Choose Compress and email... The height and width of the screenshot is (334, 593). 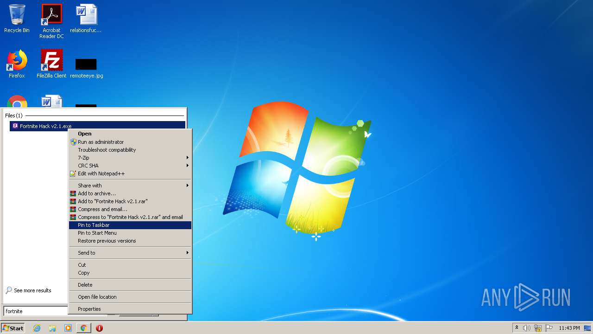pos(130,209)
